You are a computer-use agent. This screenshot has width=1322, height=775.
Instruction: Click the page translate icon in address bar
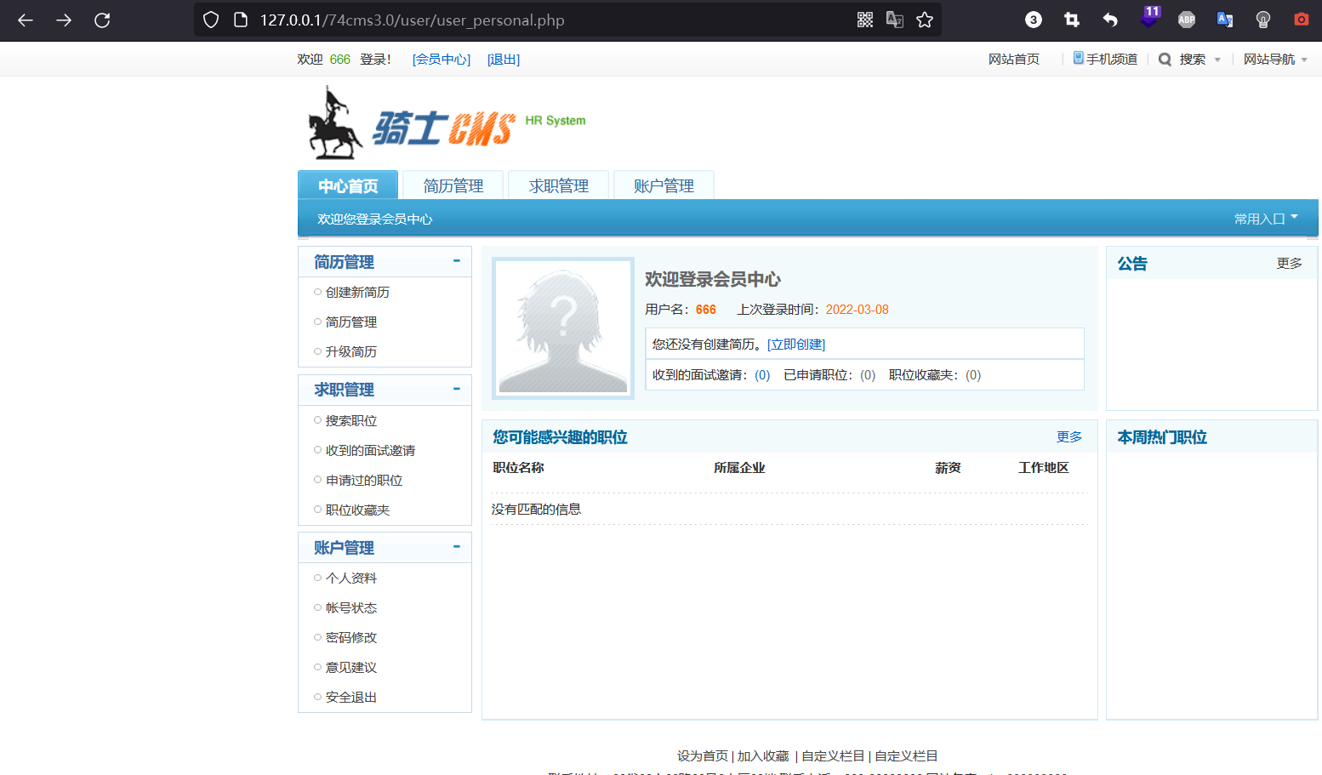(894, 20)
